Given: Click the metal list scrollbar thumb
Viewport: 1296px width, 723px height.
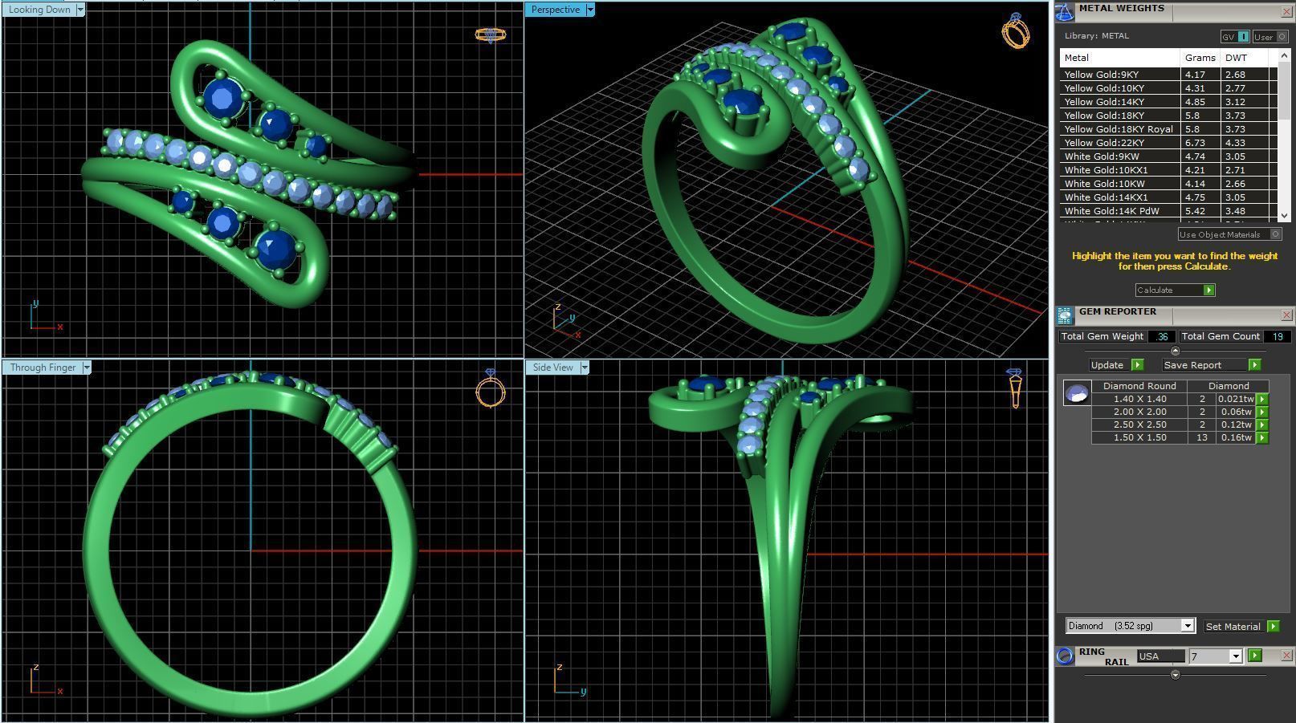Looking at the screenshot, I should (1283, 92).
